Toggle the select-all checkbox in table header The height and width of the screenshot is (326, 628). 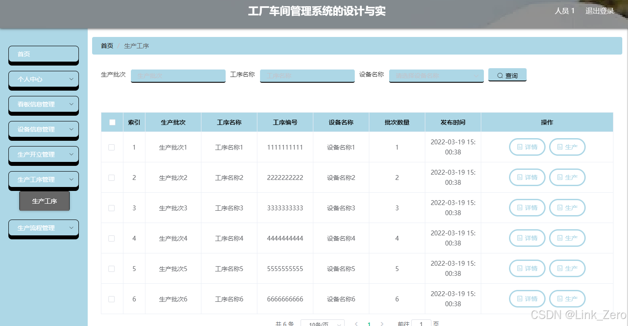111,122
